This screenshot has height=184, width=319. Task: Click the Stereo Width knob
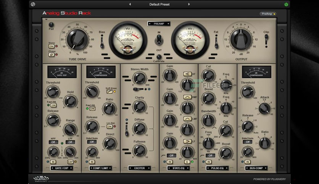point(140,78)
